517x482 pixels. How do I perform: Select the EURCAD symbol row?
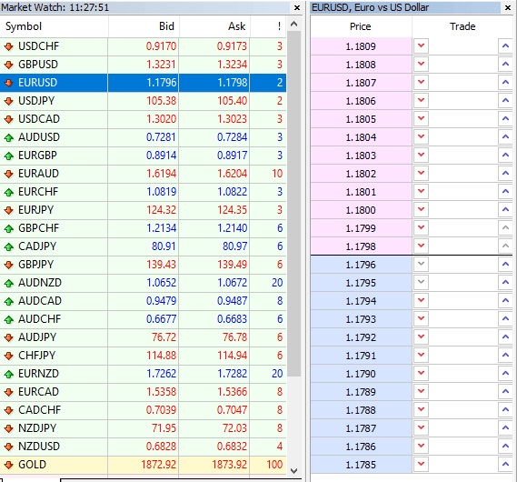143,392
